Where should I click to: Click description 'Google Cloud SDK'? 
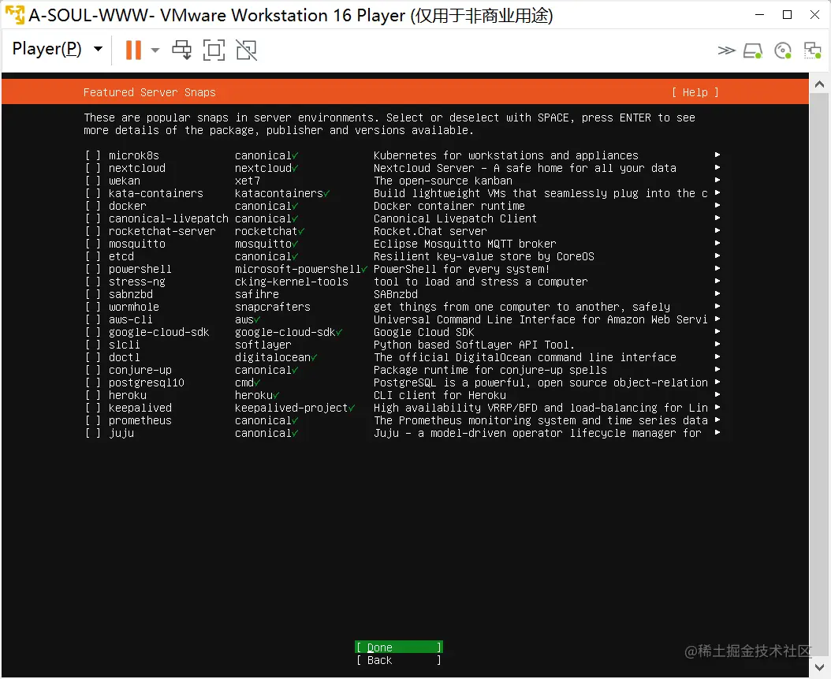click(x=424, y=332)
